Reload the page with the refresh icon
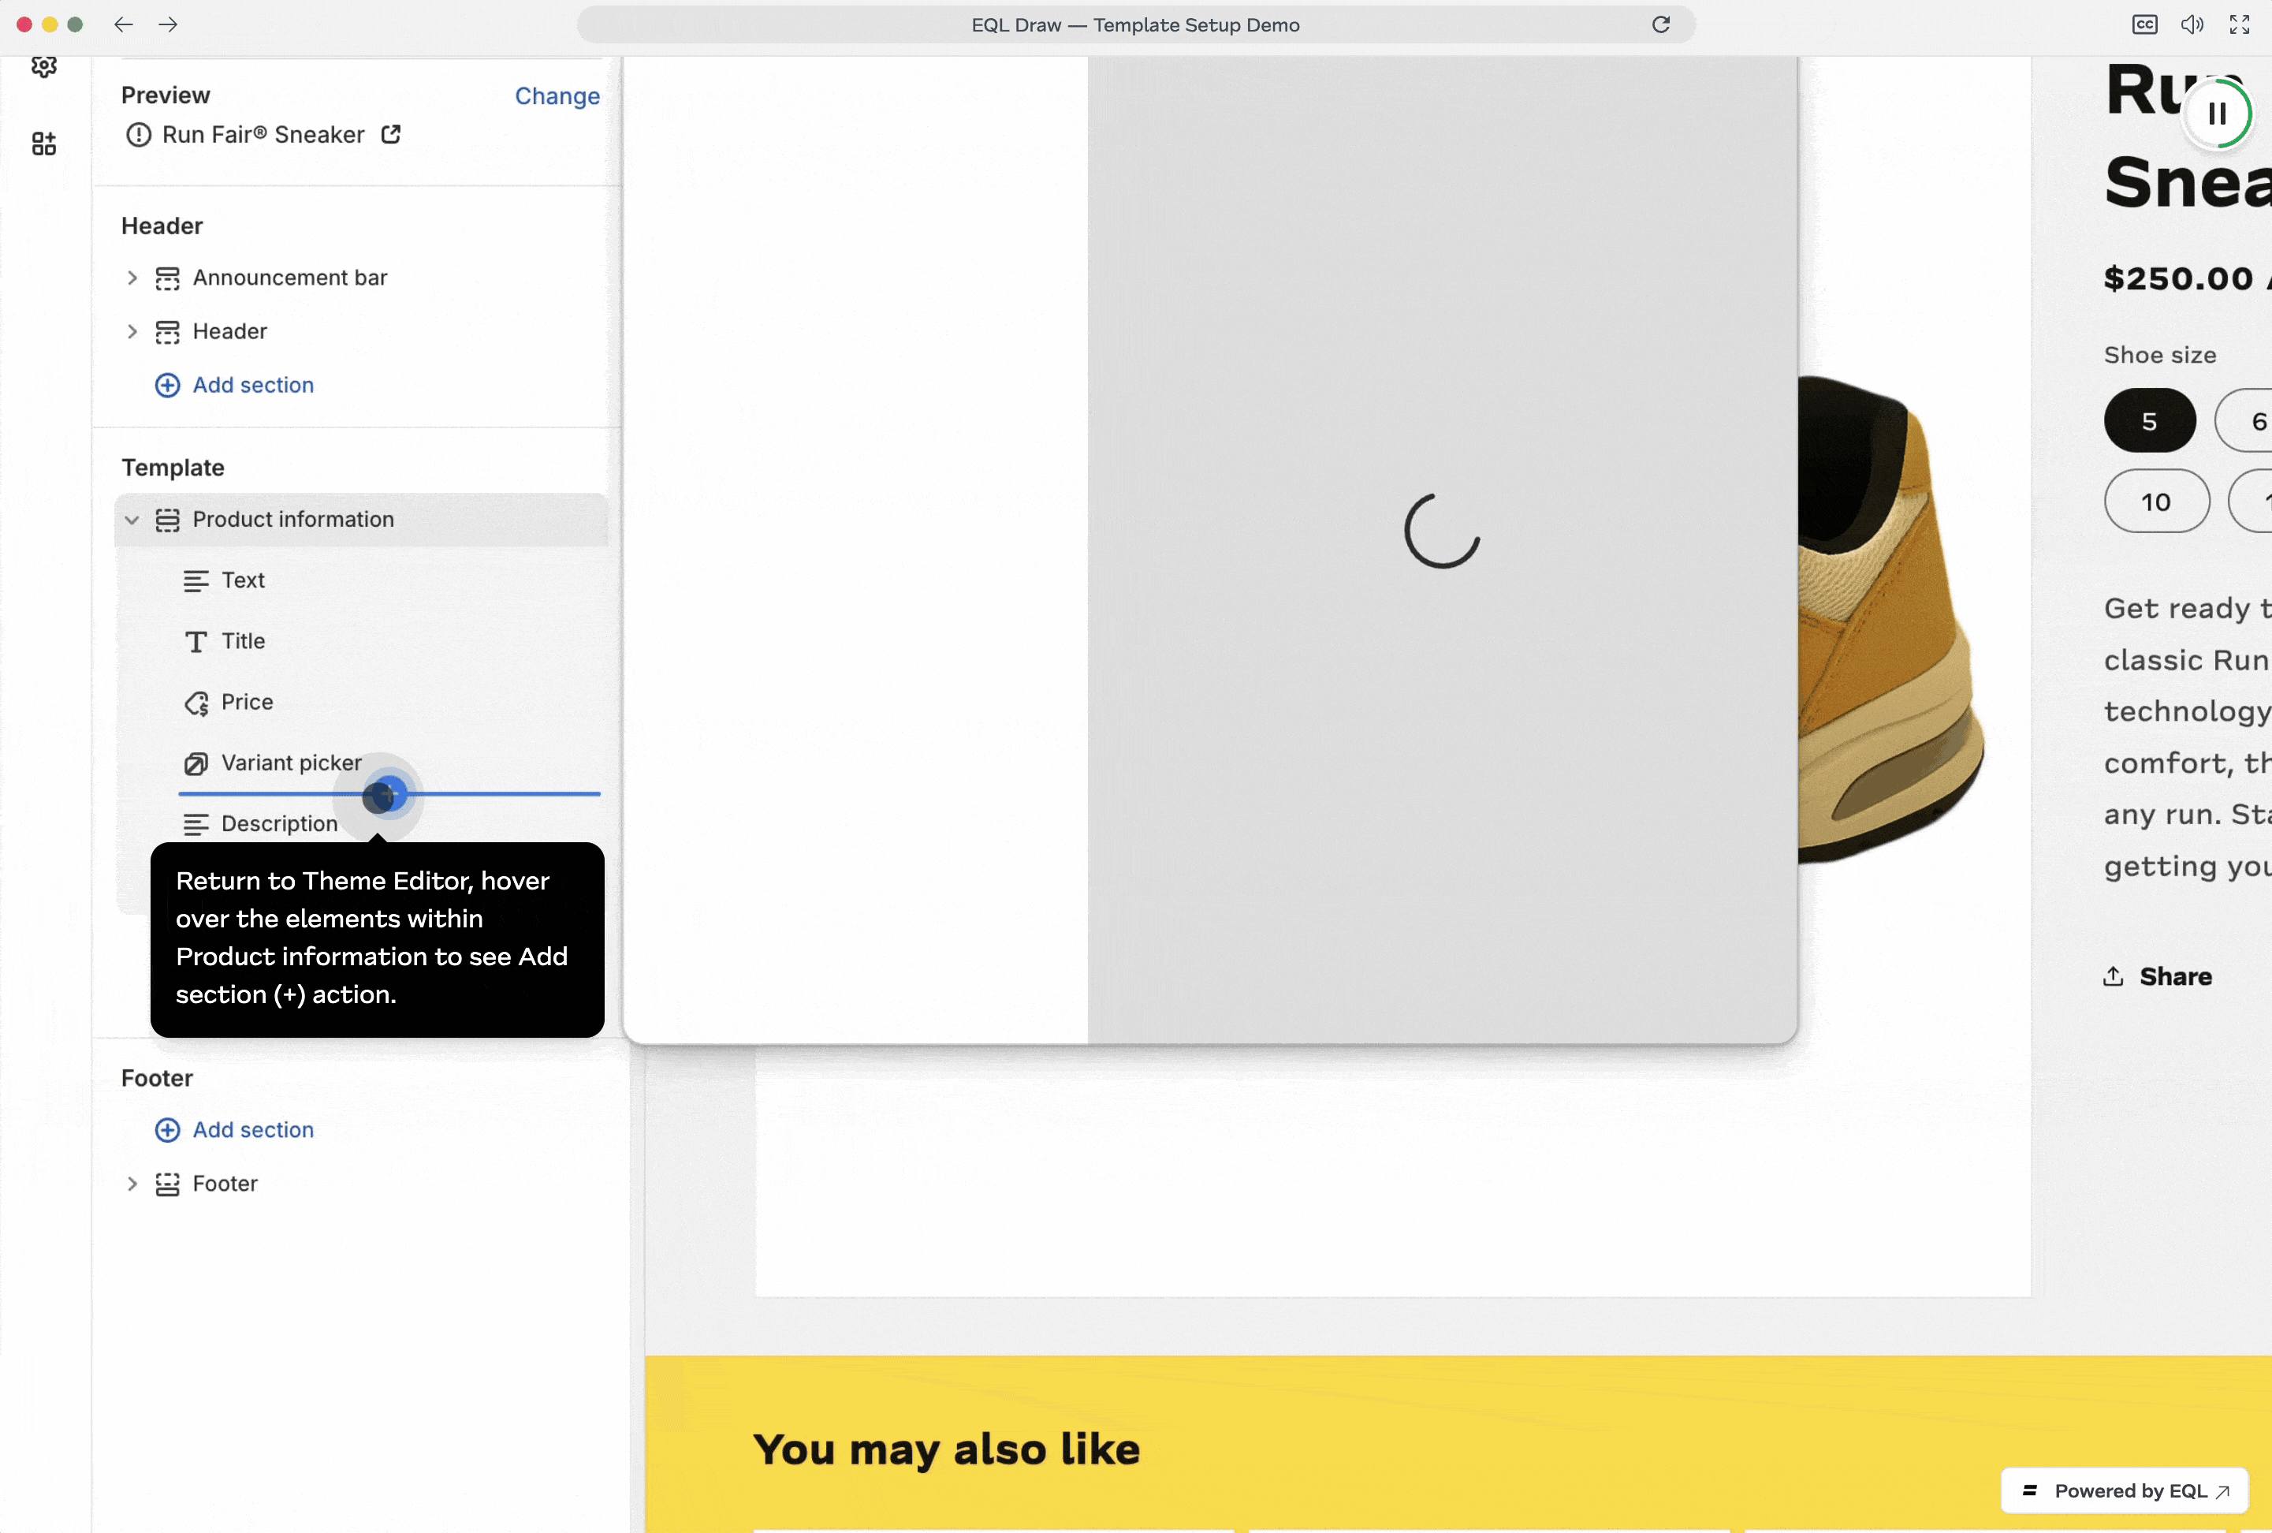 tap(1661, 24)
